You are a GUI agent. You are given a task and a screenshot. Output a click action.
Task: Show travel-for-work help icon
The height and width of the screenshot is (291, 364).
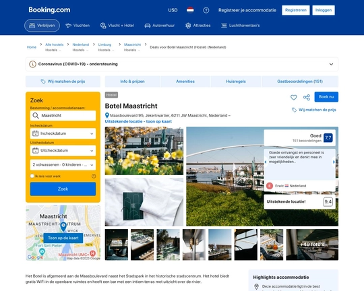click(x=94, y=176)
